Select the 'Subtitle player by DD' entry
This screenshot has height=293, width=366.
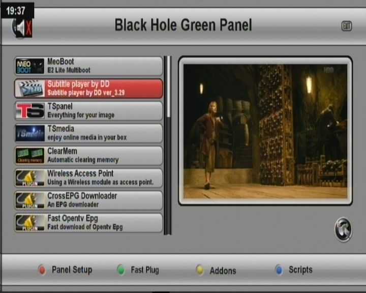[x=88, y=89]
